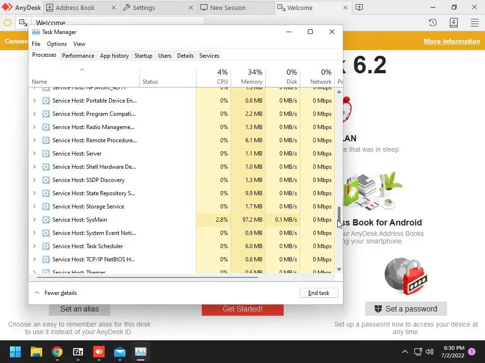This screenshot has width=485, height=363.
Task: Click Set a password button
Action: coord(406,309)
